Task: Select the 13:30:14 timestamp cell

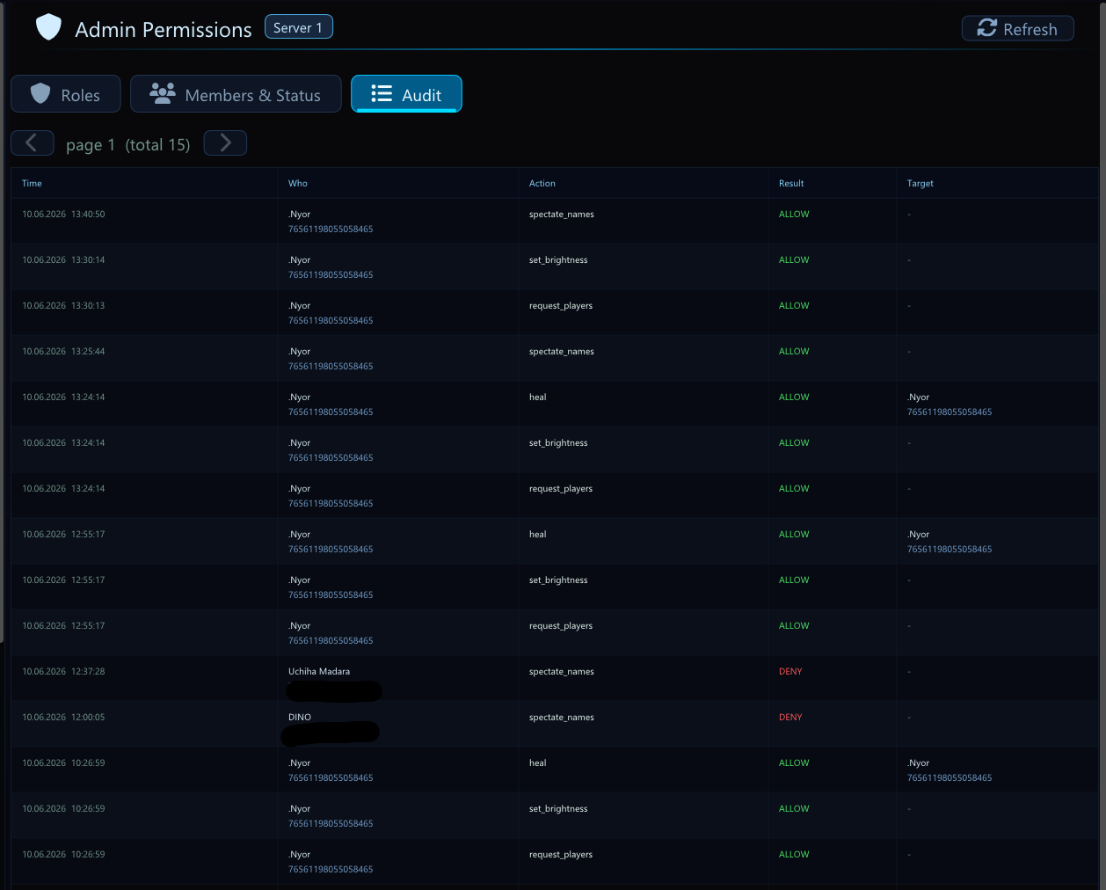Action: click(63, 259)
